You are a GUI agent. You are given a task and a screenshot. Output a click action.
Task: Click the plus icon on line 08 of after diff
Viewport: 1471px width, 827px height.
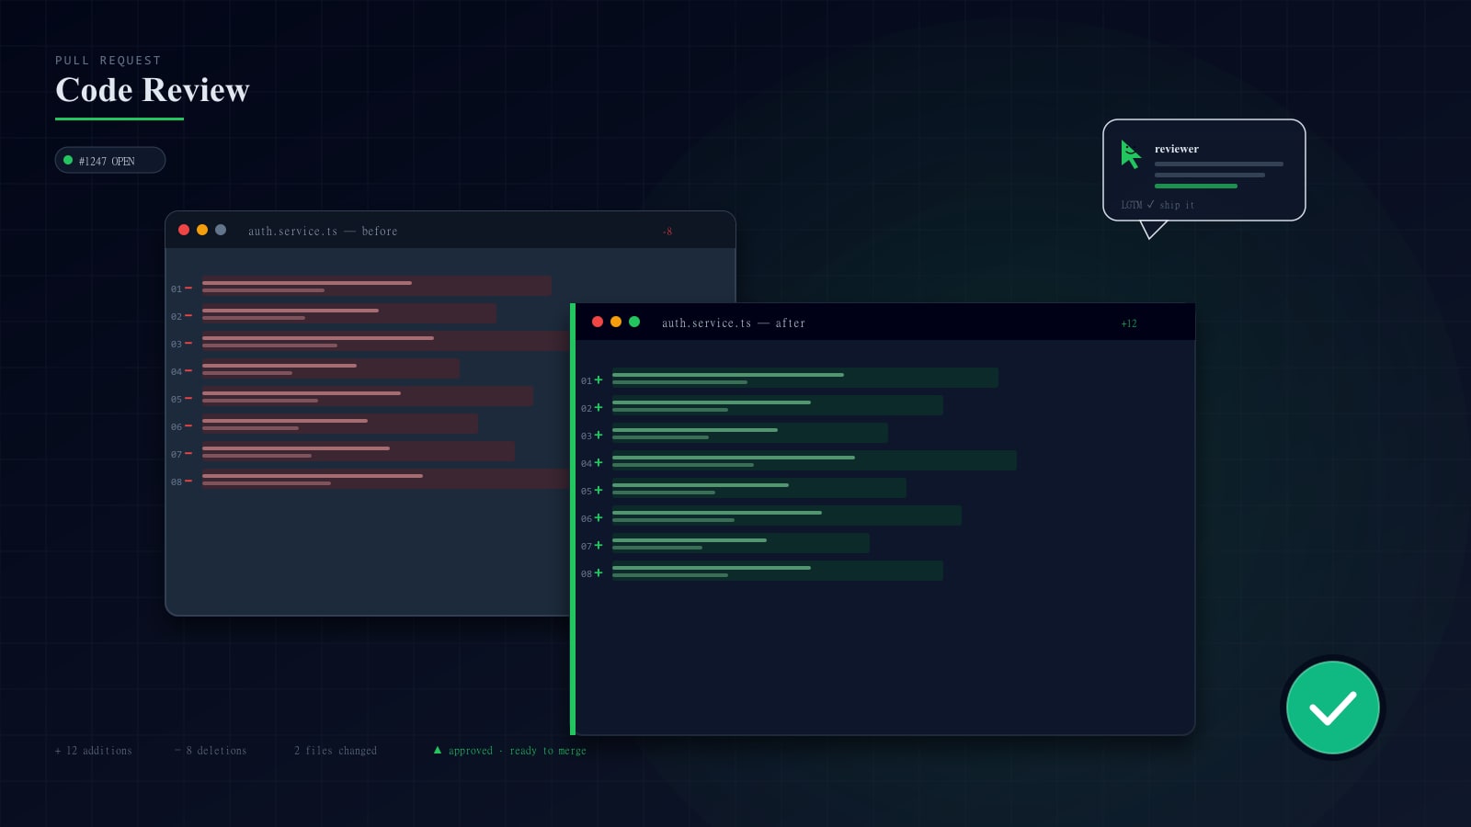[599, 572]
